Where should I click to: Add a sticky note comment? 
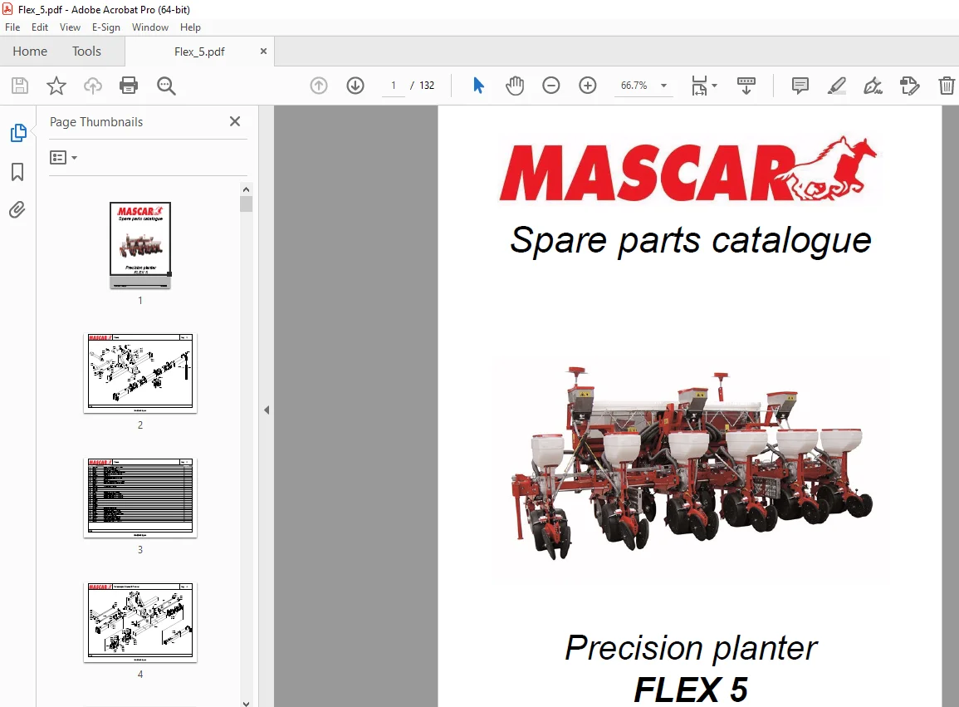coord(800,86)
